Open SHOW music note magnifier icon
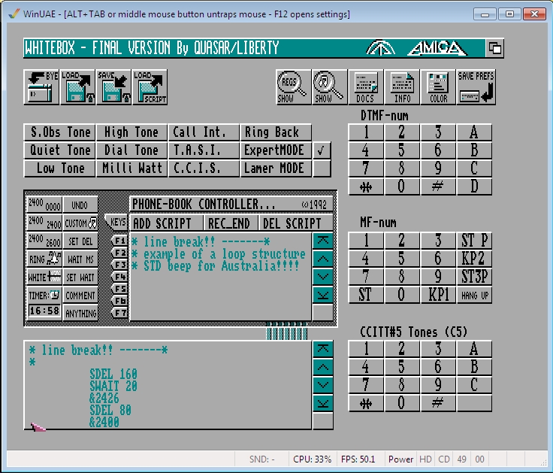Screen dimensions: 553x473 (330, 87)
